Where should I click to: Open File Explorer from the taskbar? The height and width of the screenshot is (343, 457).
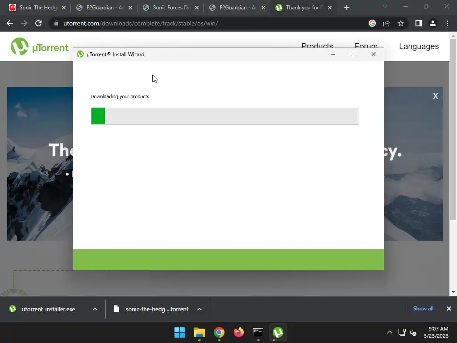[x=199, y=332]
